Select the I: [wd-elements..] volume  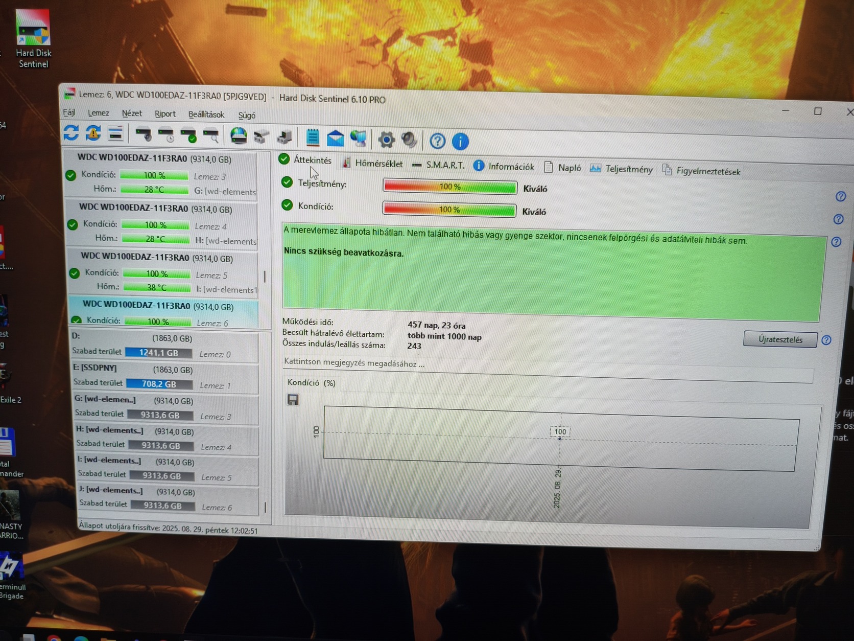point(168,469)
